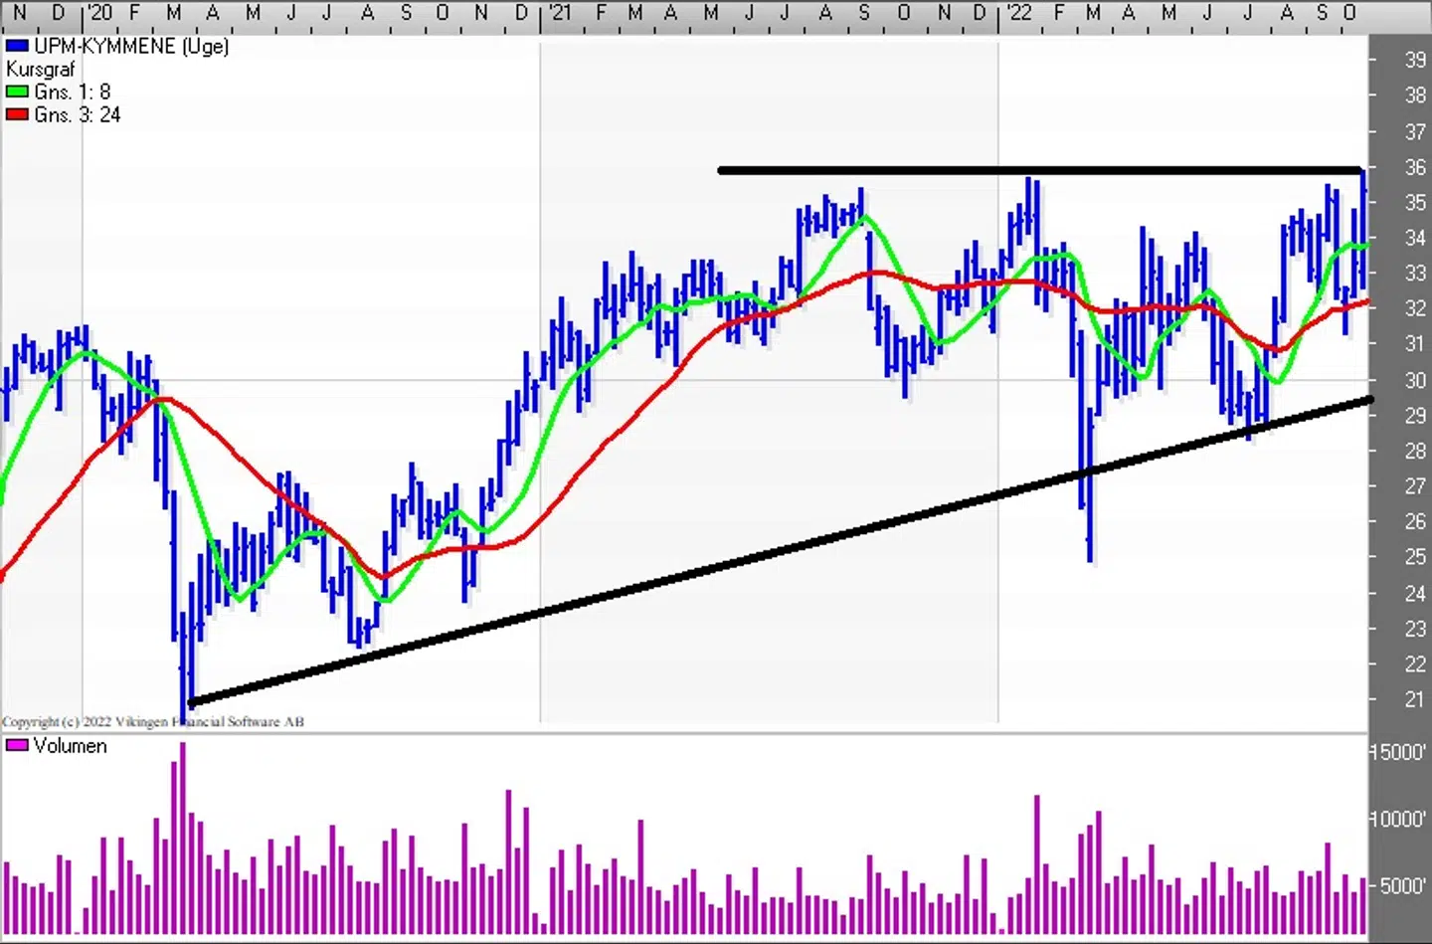Click the '22 year marker on timeline

tap(1018, 13)
